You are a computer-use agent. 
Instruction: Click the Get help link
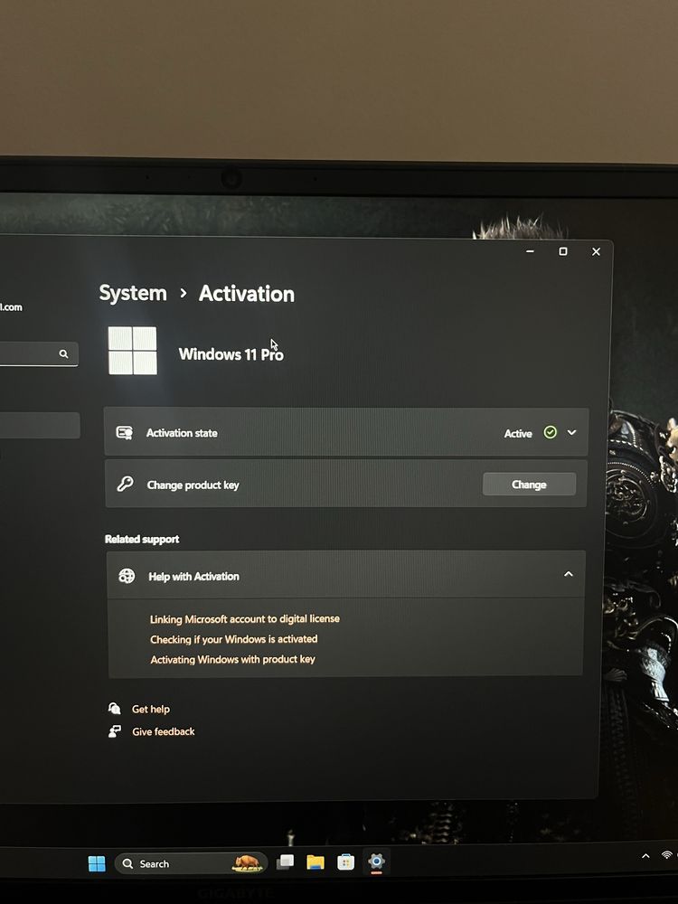(150, 709)
